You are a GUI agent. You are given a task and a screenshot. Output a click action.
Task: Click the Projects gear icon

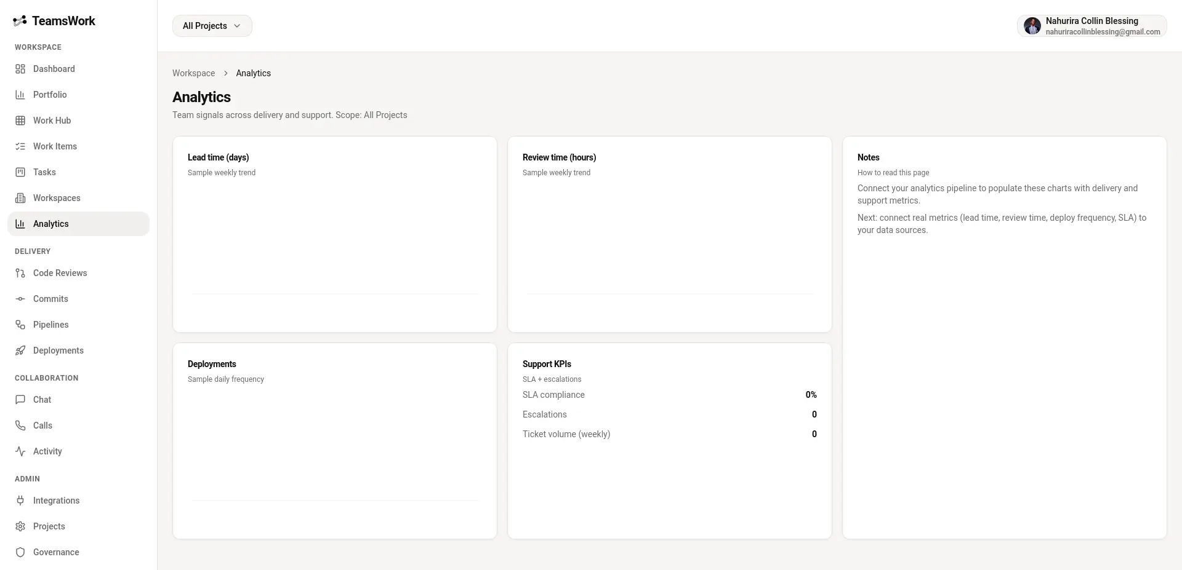pos(20,526)
